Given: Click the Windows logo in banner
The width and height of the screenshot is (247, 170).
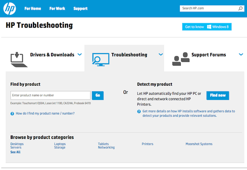Looking at the screenshot, I should (209, 27).
